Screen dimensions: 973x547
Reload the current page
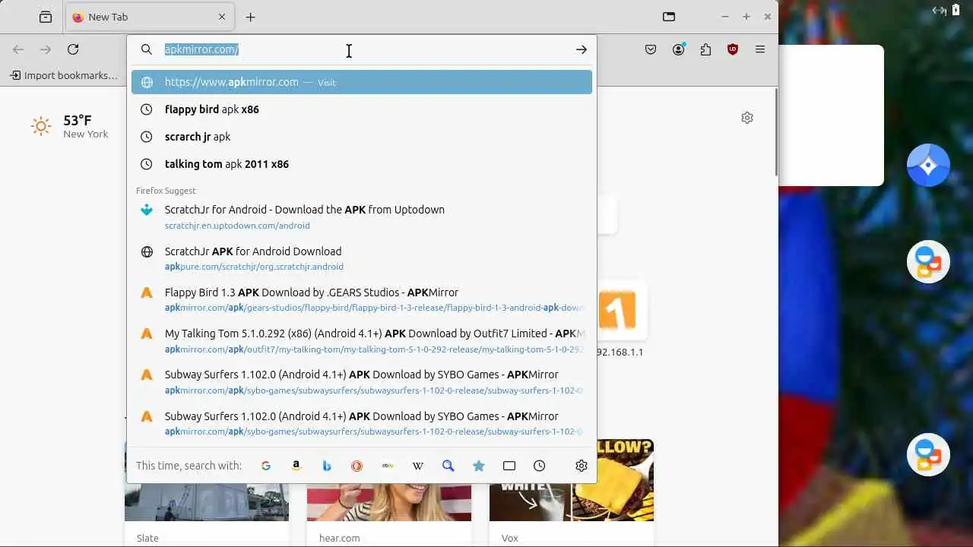pyautogui.click(x=73, y=49)
